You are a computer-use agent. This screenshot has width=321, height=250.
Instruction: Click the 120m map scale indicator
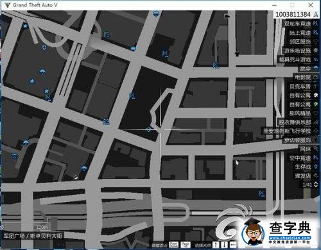pos(42,227)
